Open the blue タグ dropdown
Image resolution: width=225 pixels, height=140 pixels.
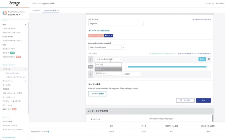(x=109, y=36)
